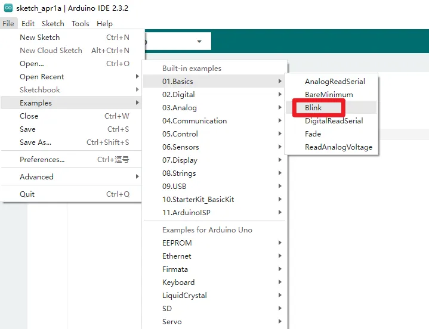The image size is (429, 329).
Task: Select the Fade example
Action: pos(313,134)
